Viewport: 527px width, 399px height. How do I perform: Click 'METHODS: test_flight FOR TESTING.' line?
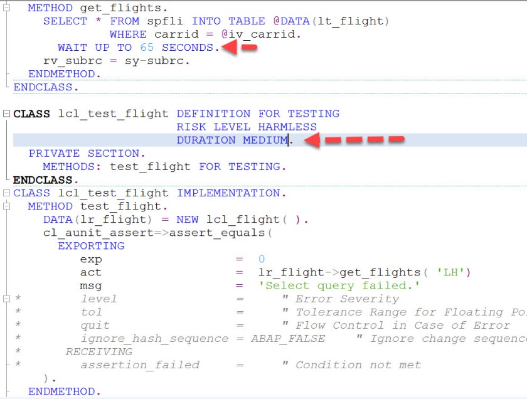tap(164, 166)
